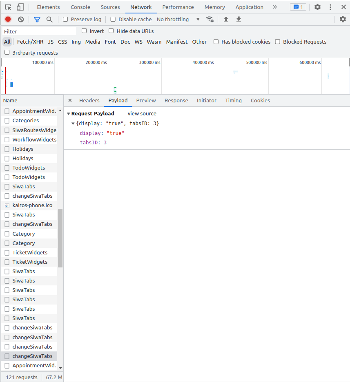Check the Invert filter option
This screenshot has width=350, height=382.
pyautogui.click(x=84, y=31)
